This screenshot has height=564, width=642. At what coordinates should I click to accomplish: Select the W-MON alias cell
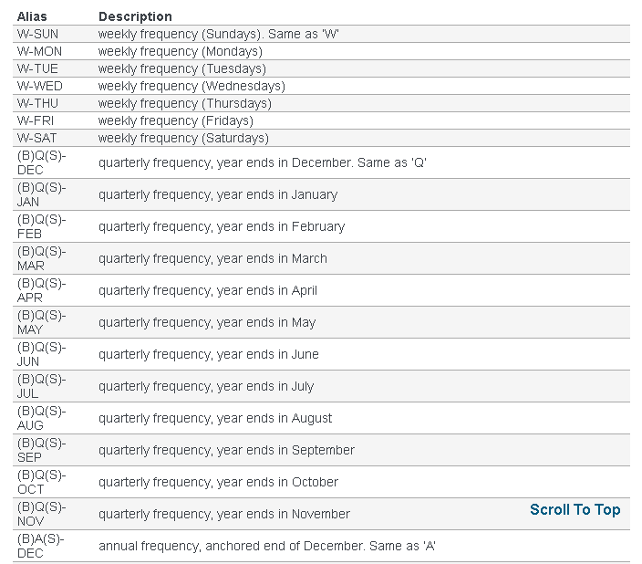pos(39,51)
